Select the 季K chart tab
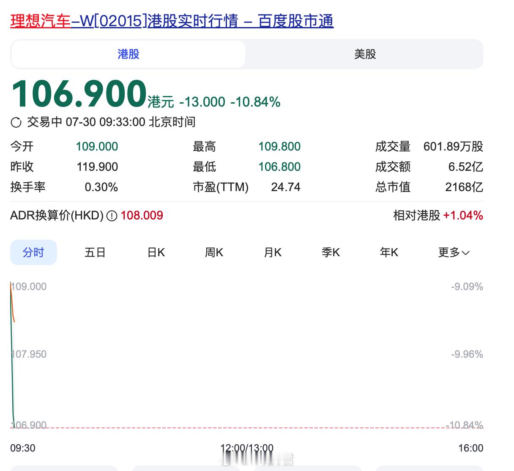The width and height of the screenshot is (514, 471). click(x=331, y=252)
